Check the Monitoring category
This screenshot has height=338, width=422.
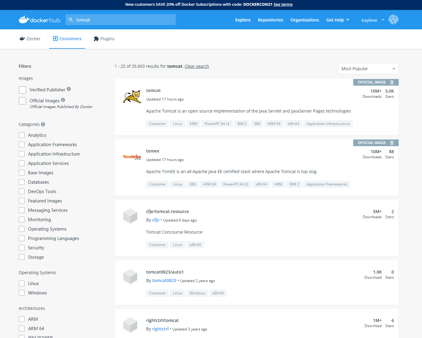pyautogui.click(x=22, y=219)
